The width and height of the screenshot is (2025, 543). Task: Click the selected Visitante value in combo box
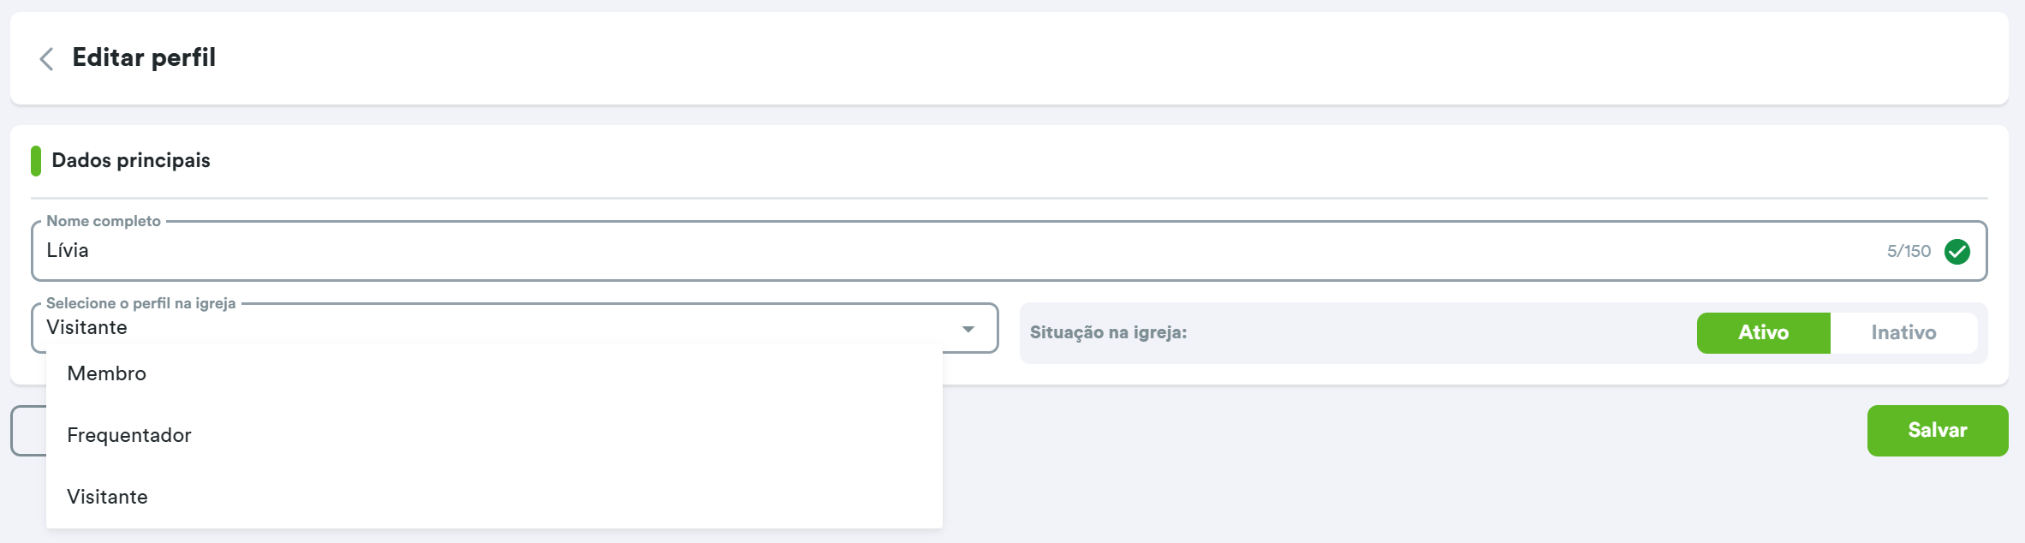(87, 327)
